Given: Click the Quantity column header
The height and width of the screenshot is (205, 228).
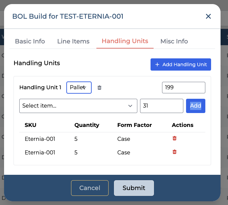Looking at the screenshot, I should tap(87, 125).
